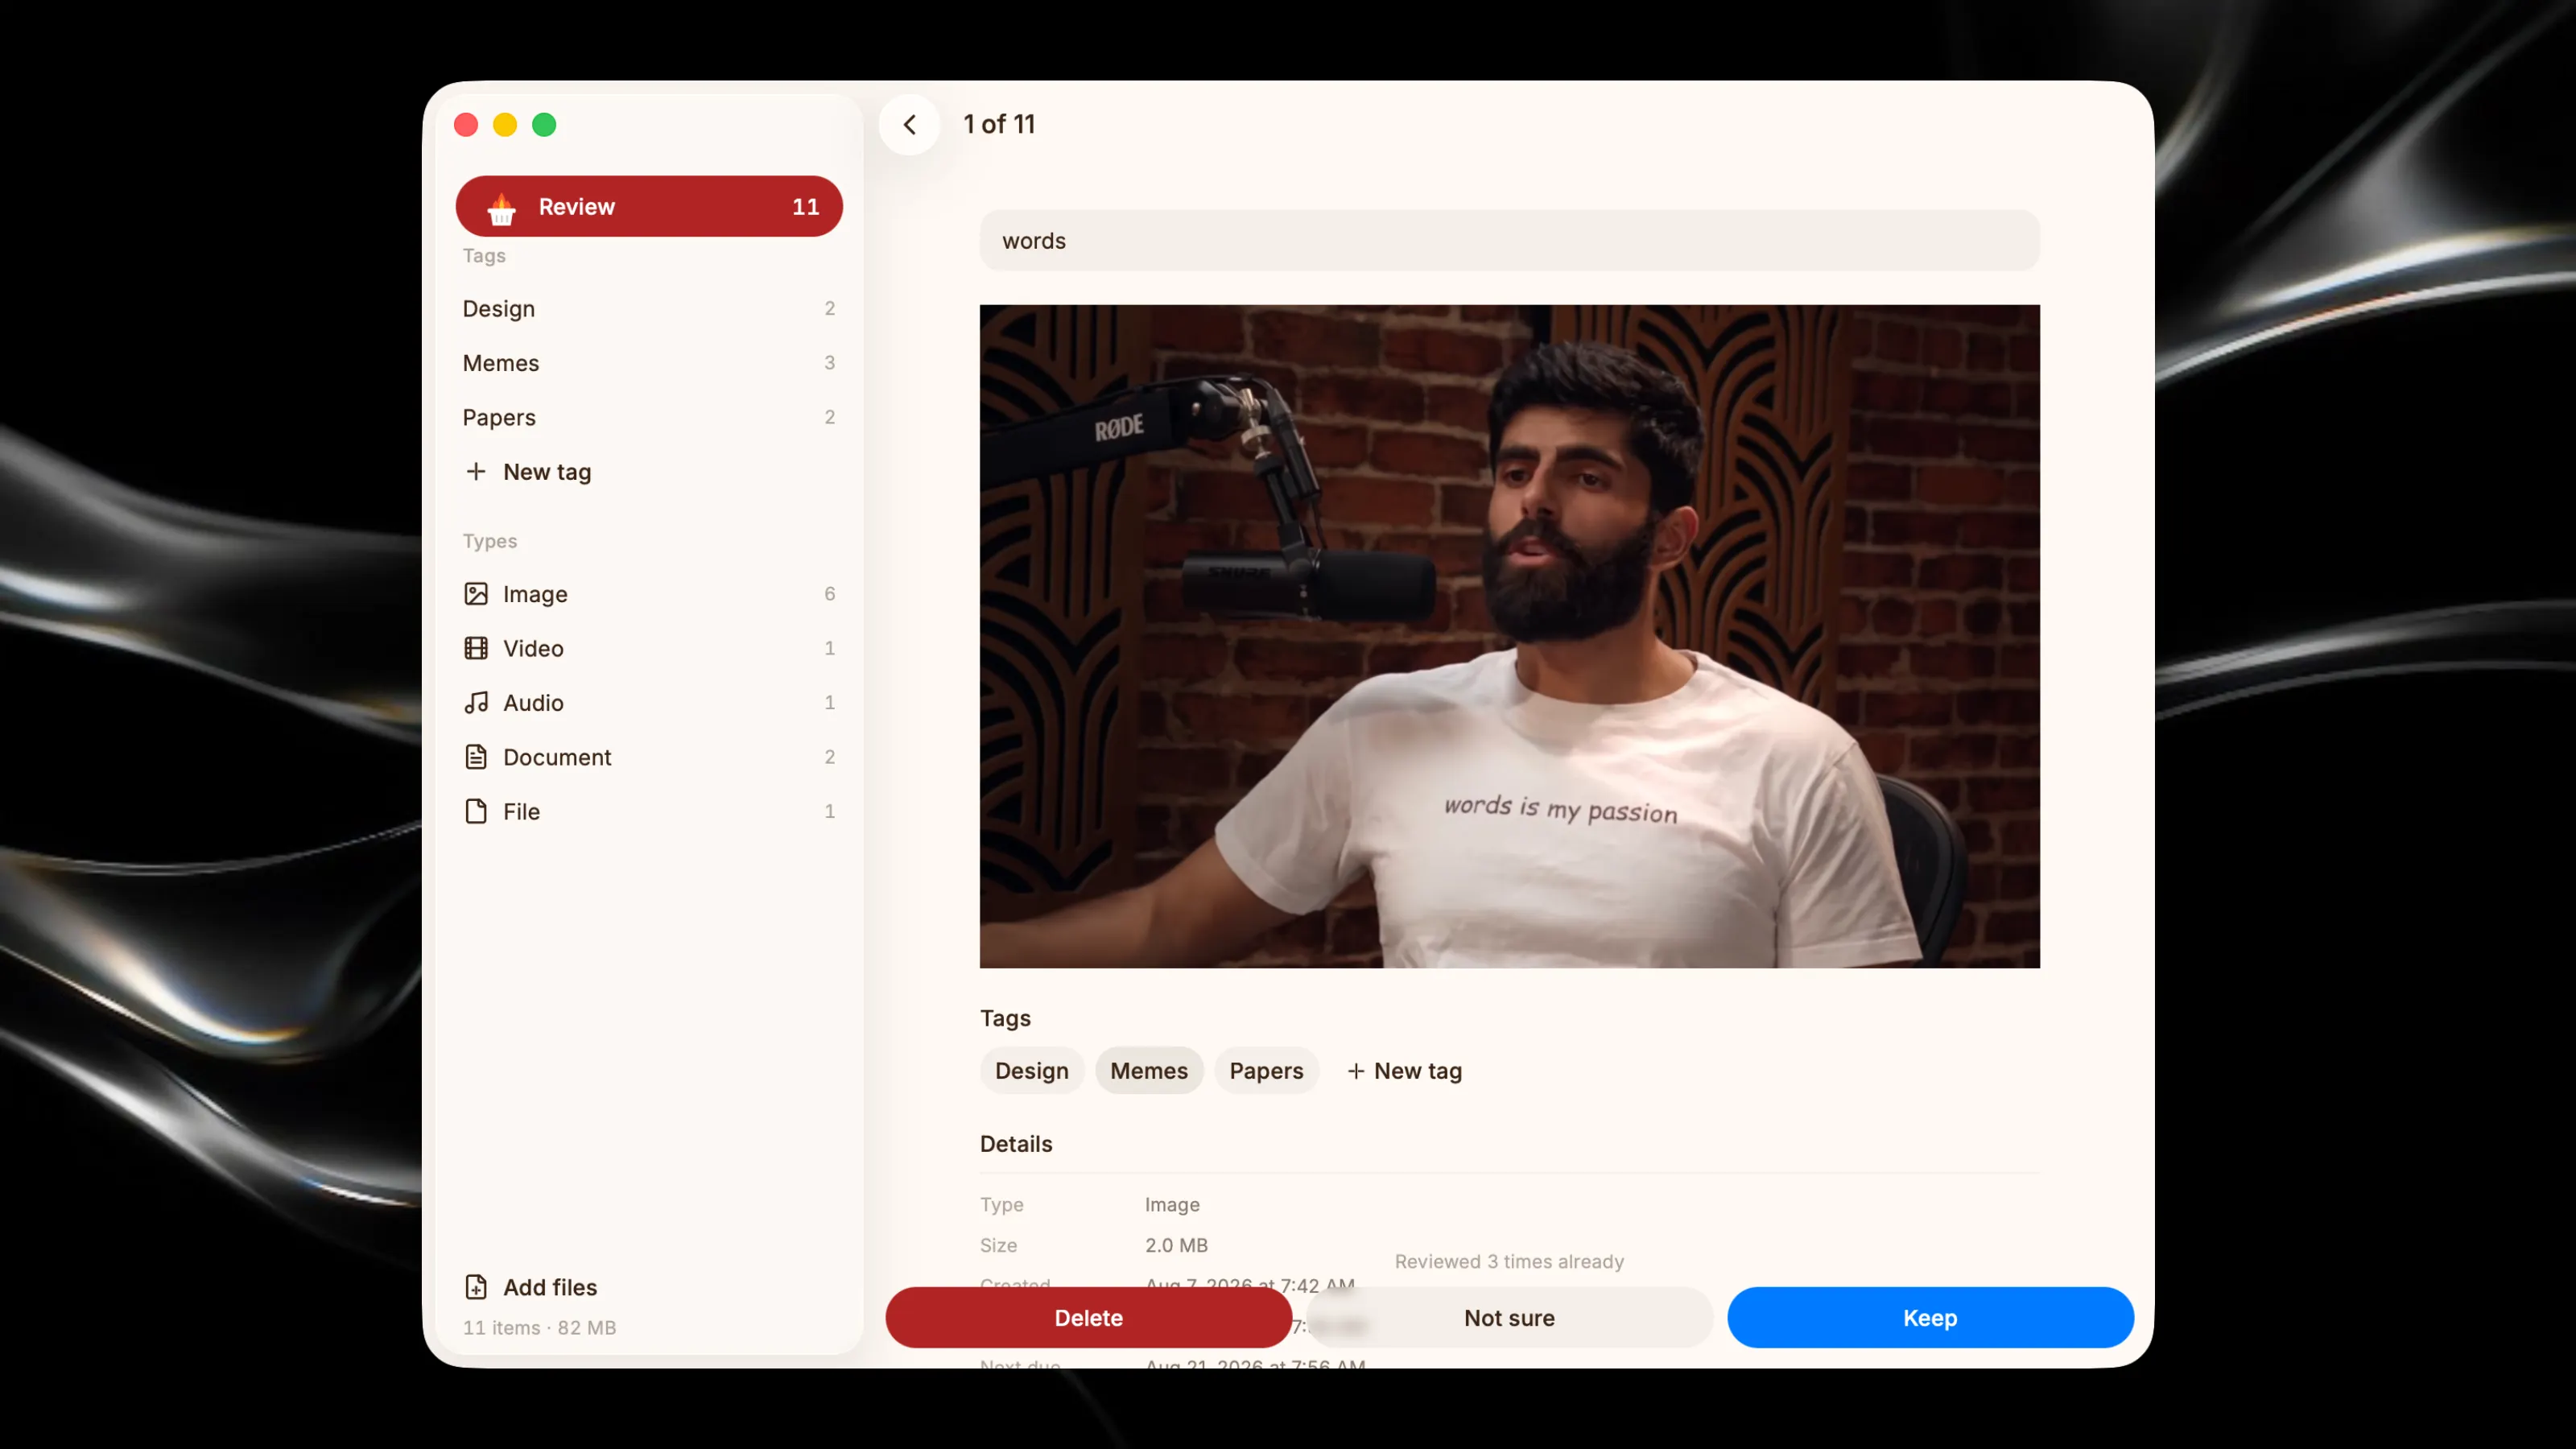Screen dimensions: 2576x1449
Task: Click the Tags heading above the chips
Action: 1005,1018
